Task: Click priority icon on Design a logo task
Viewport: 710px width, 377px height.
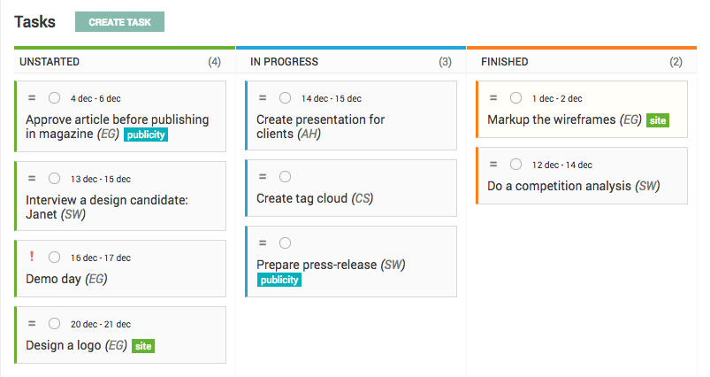Action: 32,324
